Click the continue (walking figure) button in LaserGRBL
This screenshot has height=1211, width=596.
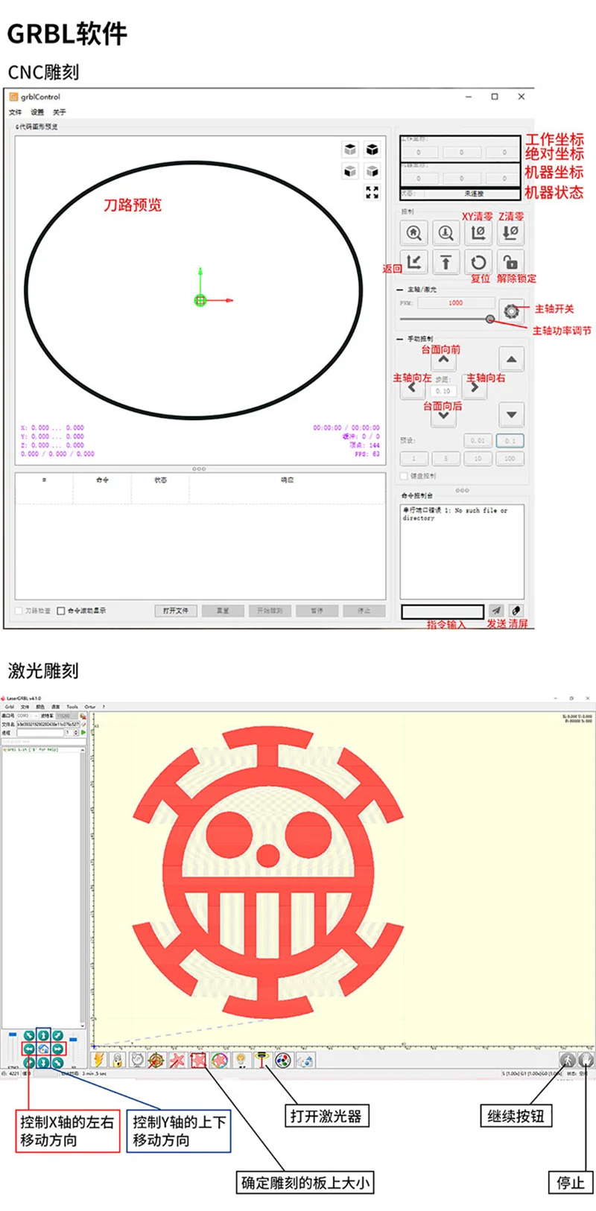click(x=568, y=1059)
